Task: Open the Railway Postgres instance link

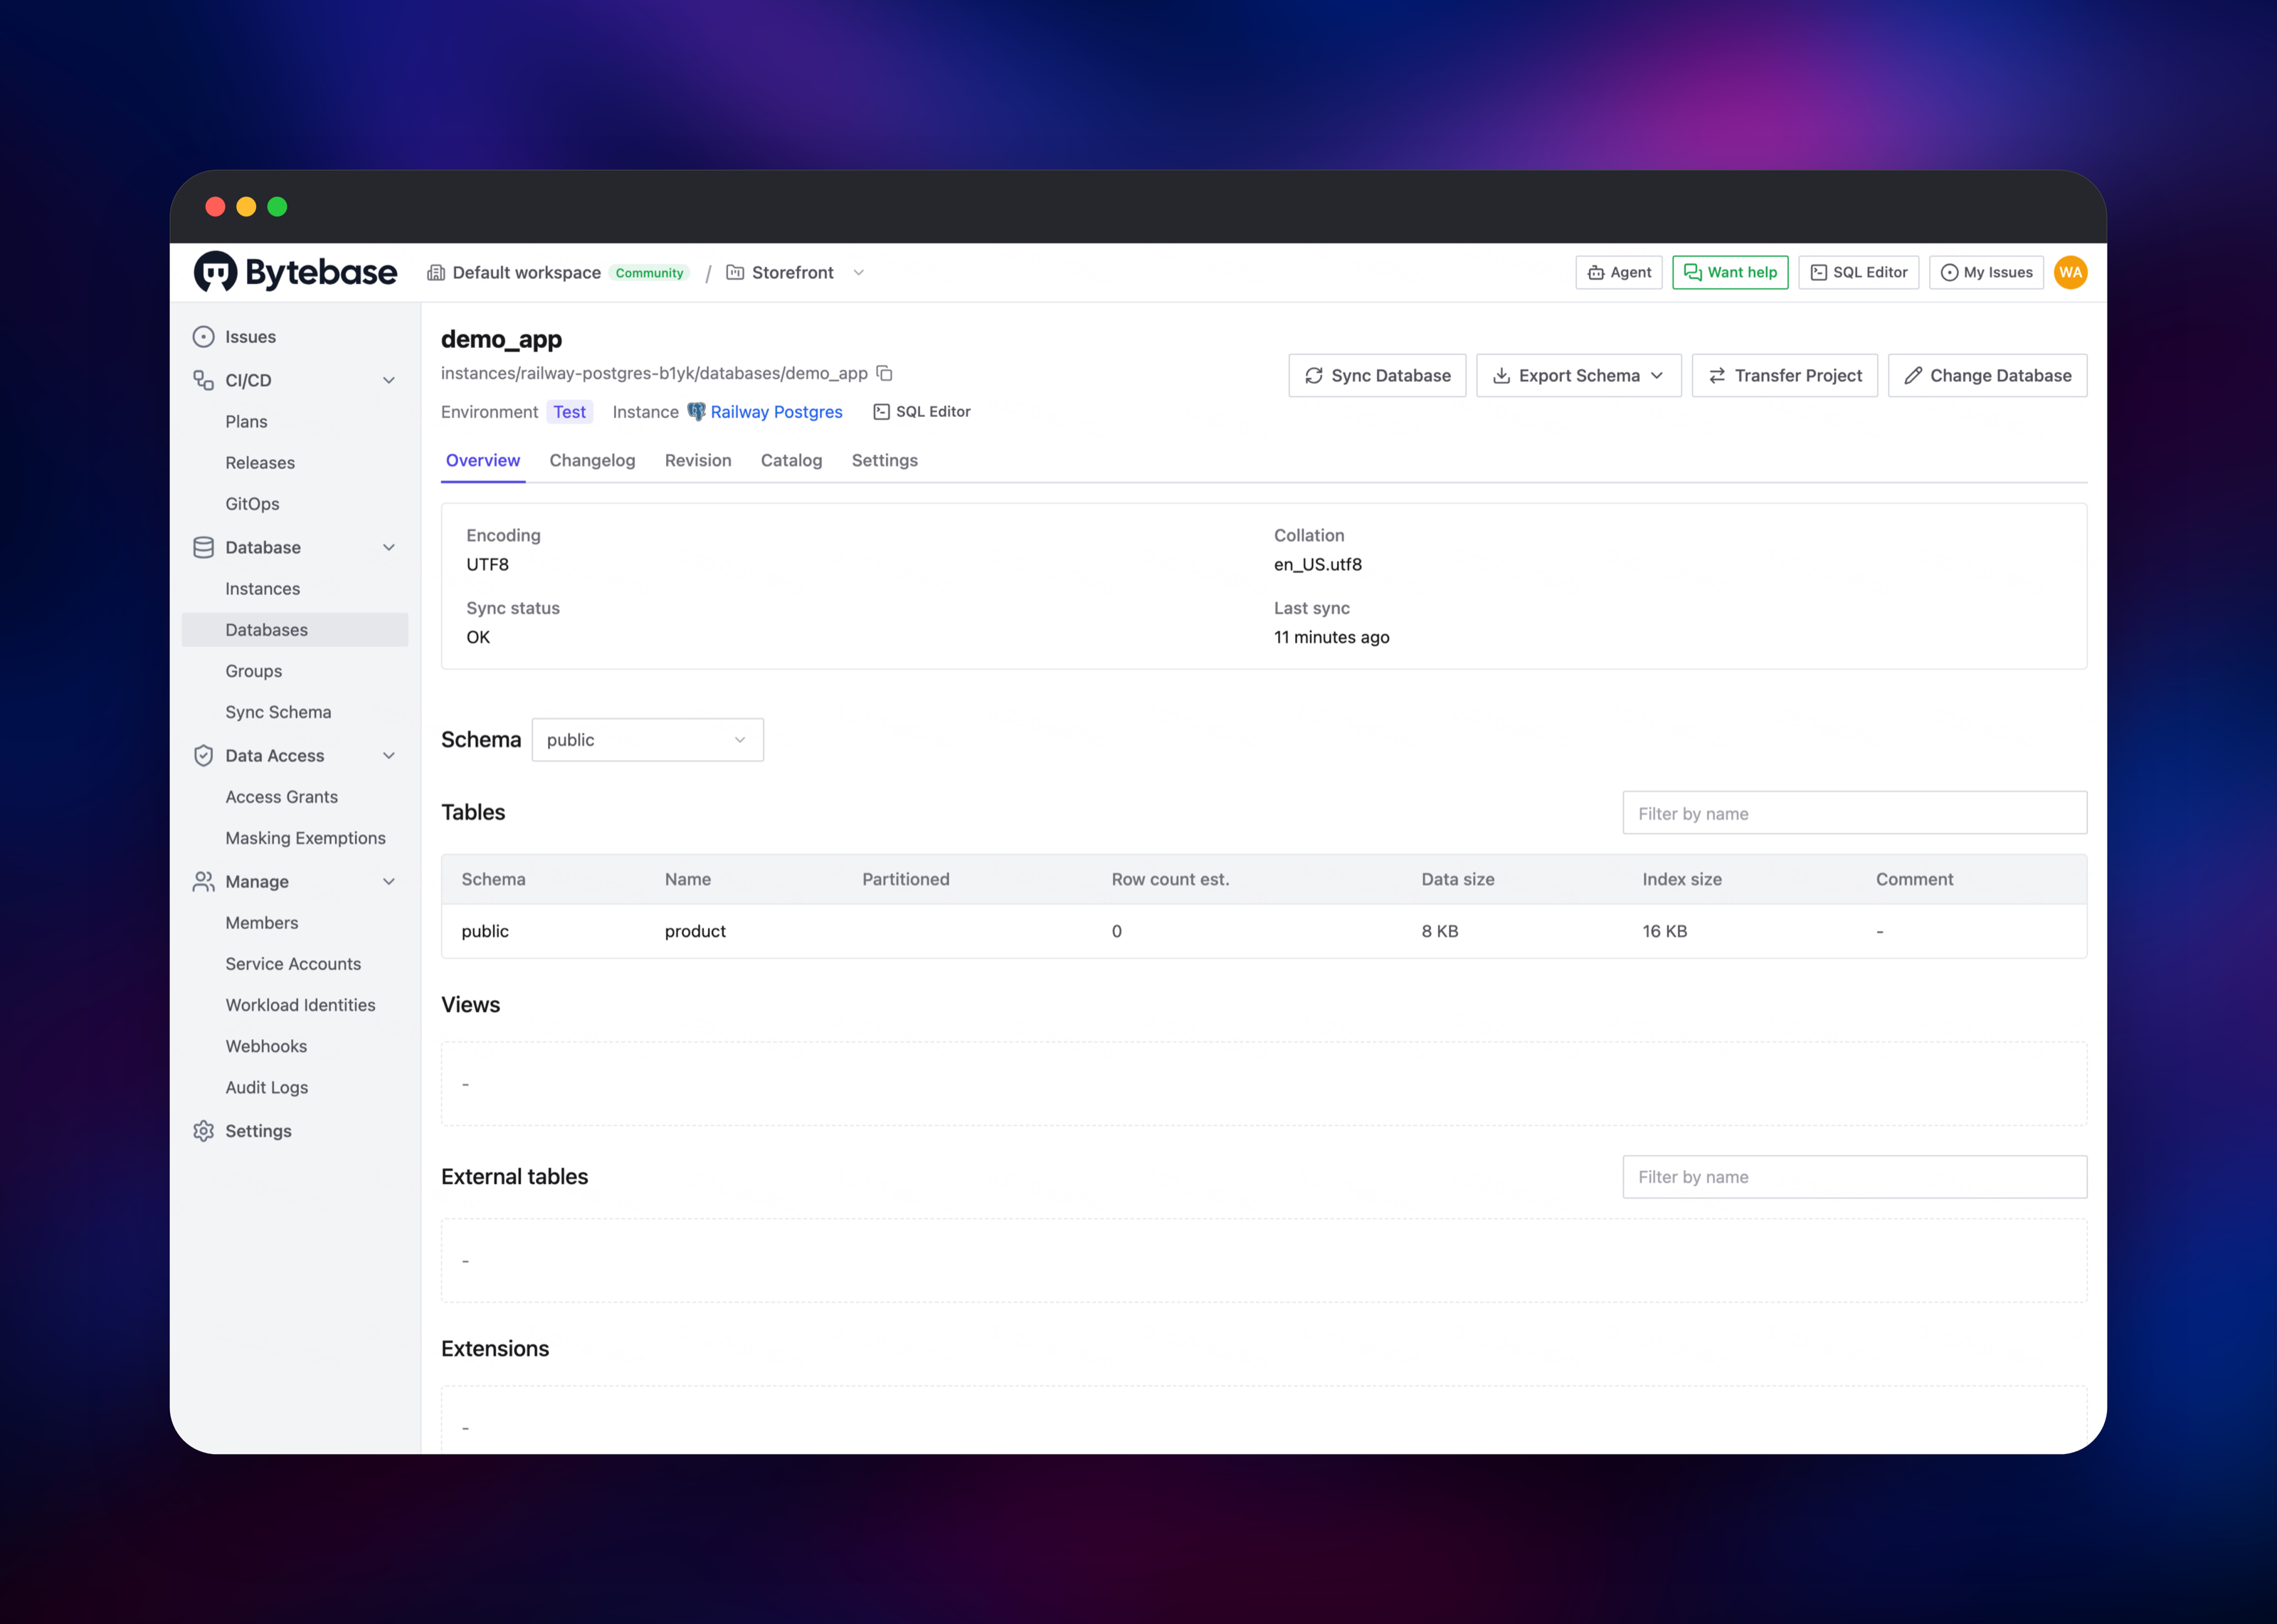Action: point(776,412)
